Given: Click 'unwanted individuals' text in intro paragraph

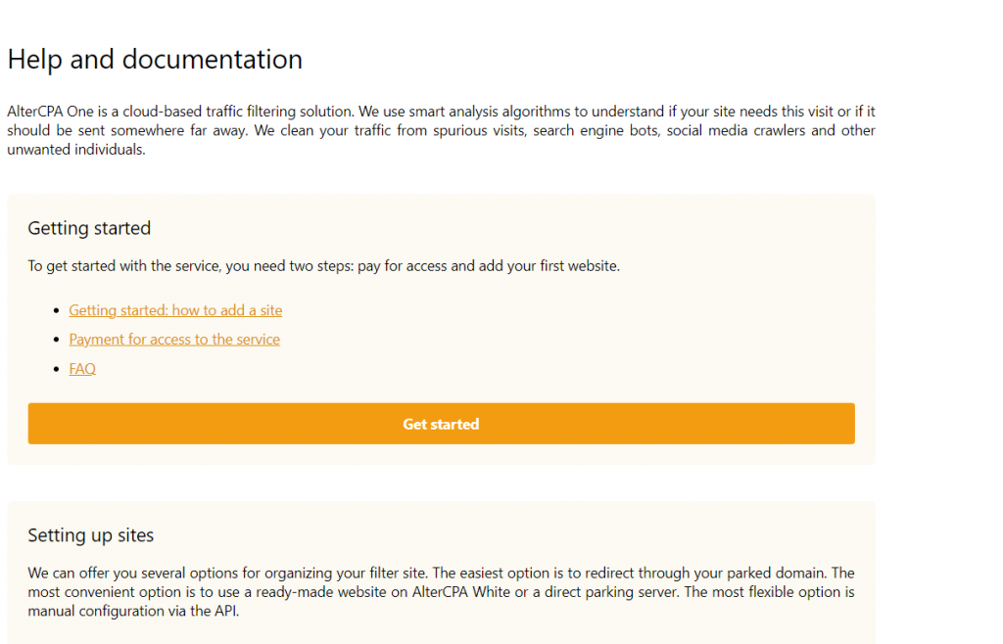Looking at the screenshot, I should pyautogui.click(x=76, y=150).
